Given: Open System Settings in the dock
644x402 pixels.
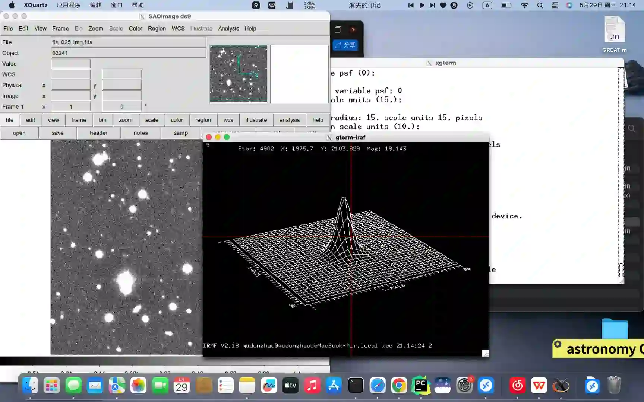Looking at the screenshot, I should [x=464, y=385].
